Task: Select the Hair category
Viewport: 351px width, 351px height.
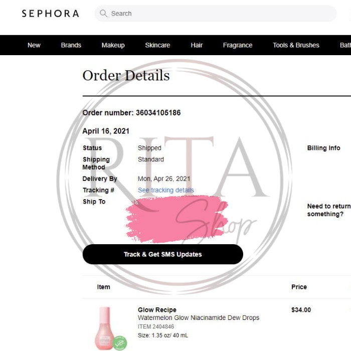Action: 197,45
